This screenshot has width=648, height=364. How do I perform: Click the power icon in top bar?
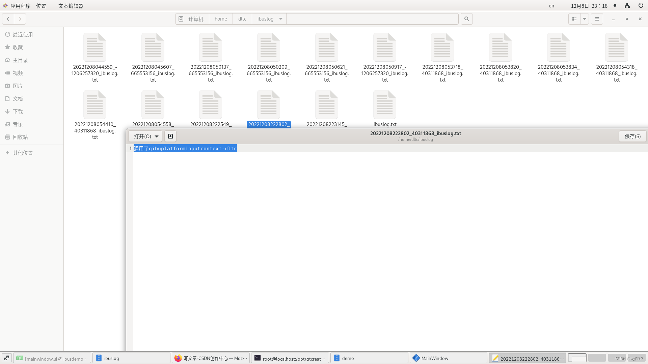click(641, 5)
